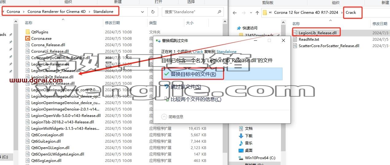Screen dimensions: 390x165
Task: Open 2345Downloads in Crack window sidebar
Action: [259, 35]
